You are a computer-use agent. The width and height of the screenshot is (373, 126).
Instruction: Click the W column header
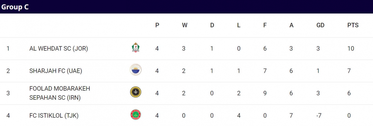(x=185, y=25)
